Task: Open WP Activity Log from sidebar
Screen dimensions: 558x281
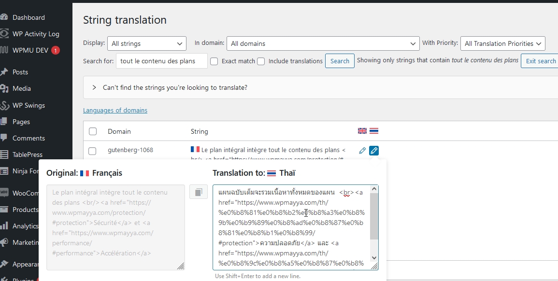Action: pos(35,34)
